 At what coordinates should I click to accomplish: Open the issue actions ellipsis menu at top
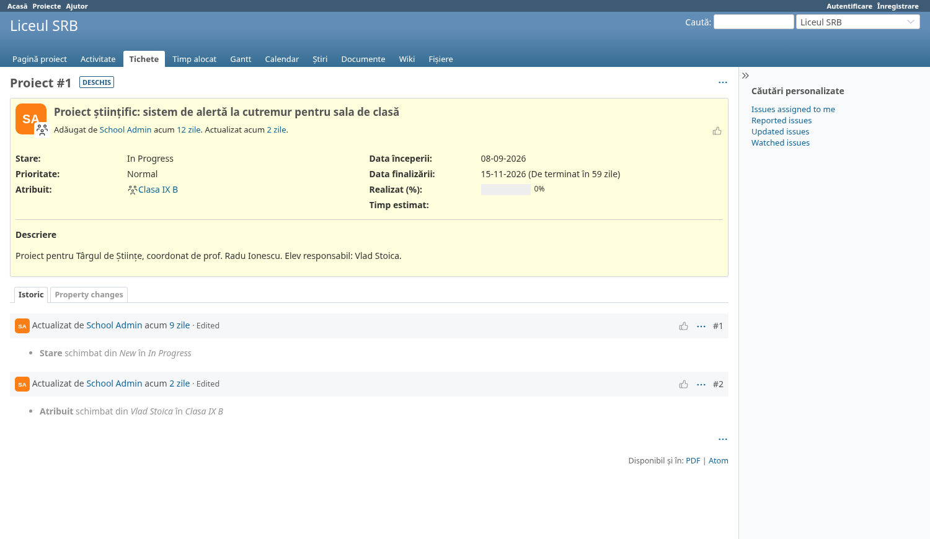[x=723, y=82]
